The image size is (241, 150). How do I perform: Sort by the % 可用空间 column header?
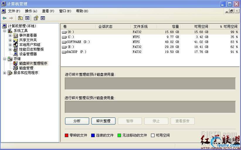[x=225, y=27]
